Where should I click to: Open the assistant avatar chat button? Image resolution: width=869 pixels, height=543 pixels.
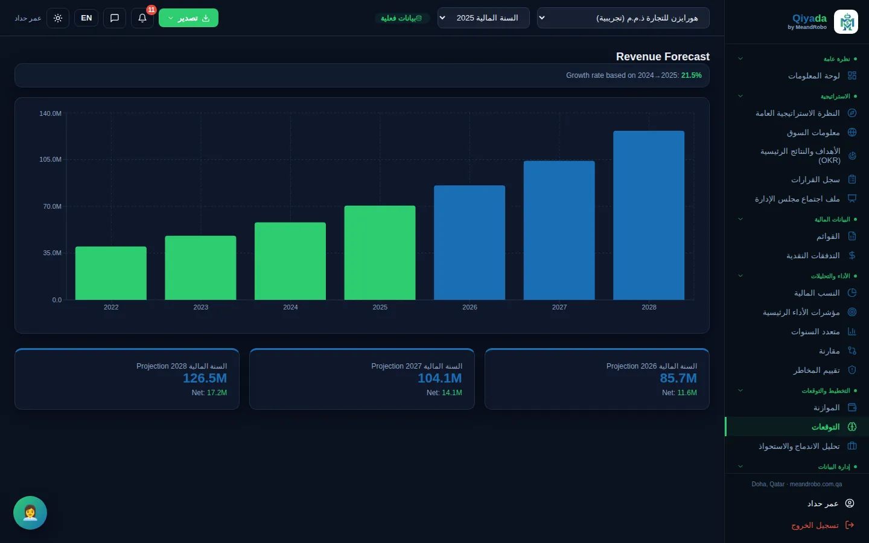click(30, 513)
